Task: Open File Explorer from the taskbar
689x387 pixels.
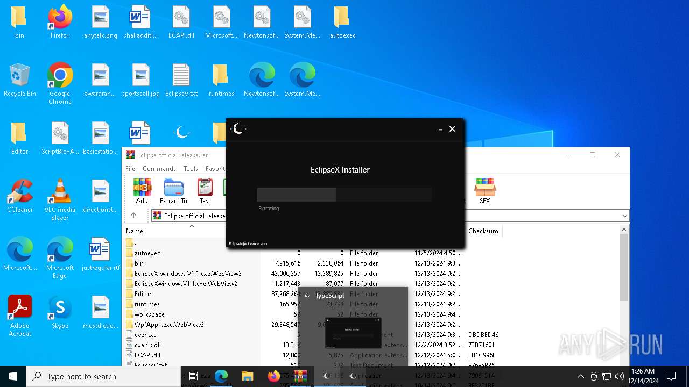Action: 247,376
